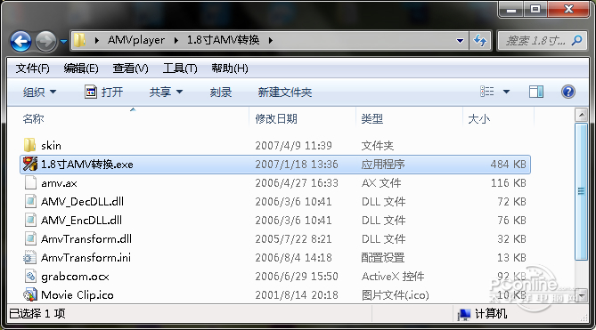This screenshot has width=596, height=330.
Task: Open the 编辑(E) menu
Action: tap(81, 68)
